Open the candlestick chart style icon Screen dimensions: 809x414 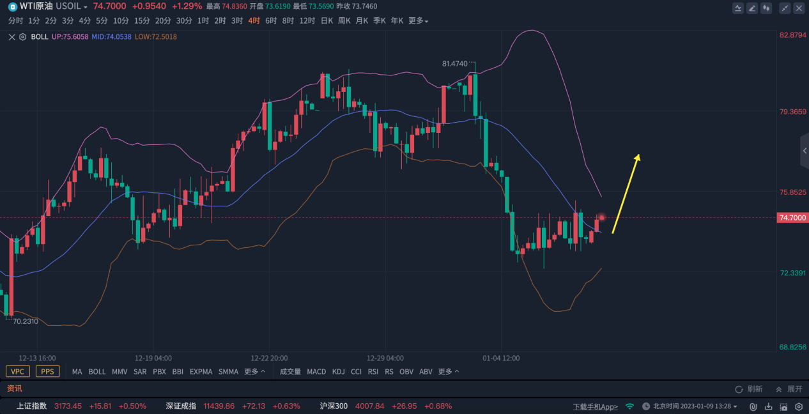pos(766,8)
